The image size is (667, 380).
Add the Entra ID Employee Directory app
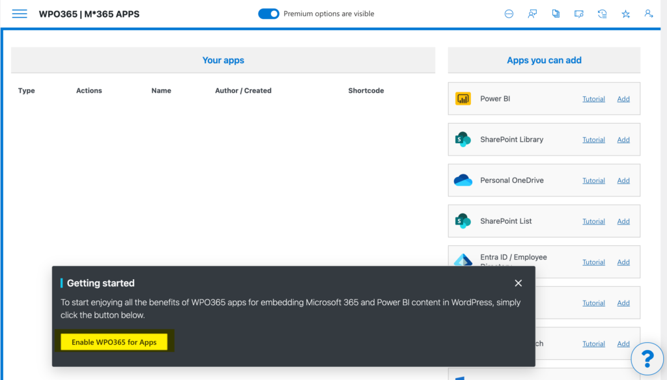click(623, 262)
